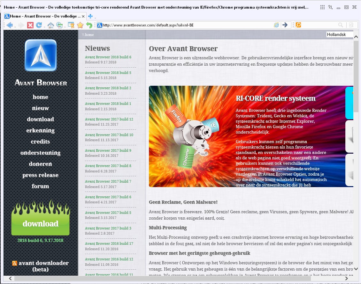The height and width of the screenshot is (284, 361).
Task: Click the orange search engine icon
Action: pos(298,25)
